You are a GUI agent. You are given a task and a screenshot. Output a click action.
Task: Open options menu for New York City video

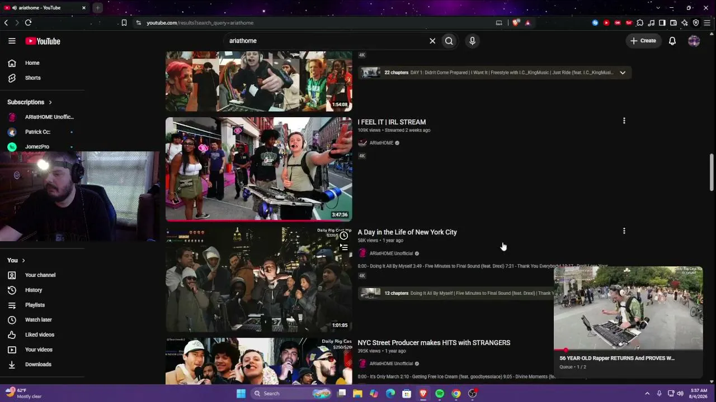624,231
